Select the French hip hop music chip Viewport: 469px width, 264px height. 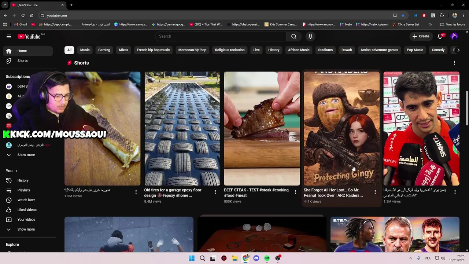pyautogui.click(x=153, y=50)
